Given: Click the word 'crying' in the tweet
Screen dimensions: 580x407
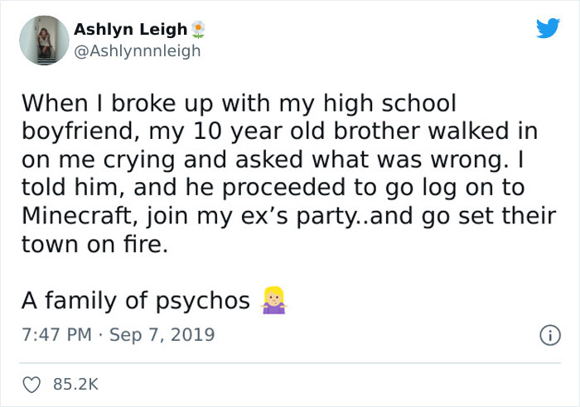Looking at the screenshot, I should pos(138,161).
